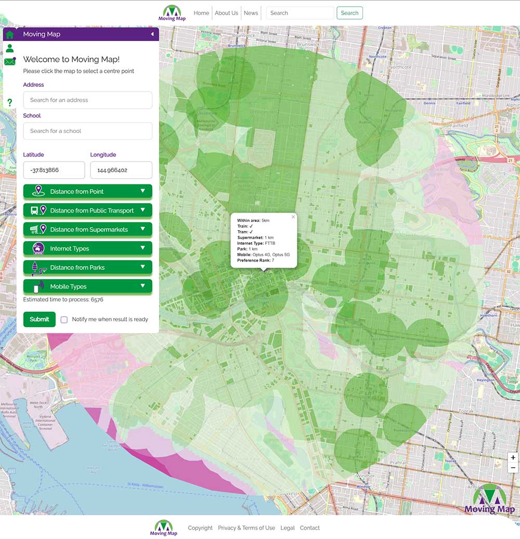Open the About Us menu item

click(226, 13)
